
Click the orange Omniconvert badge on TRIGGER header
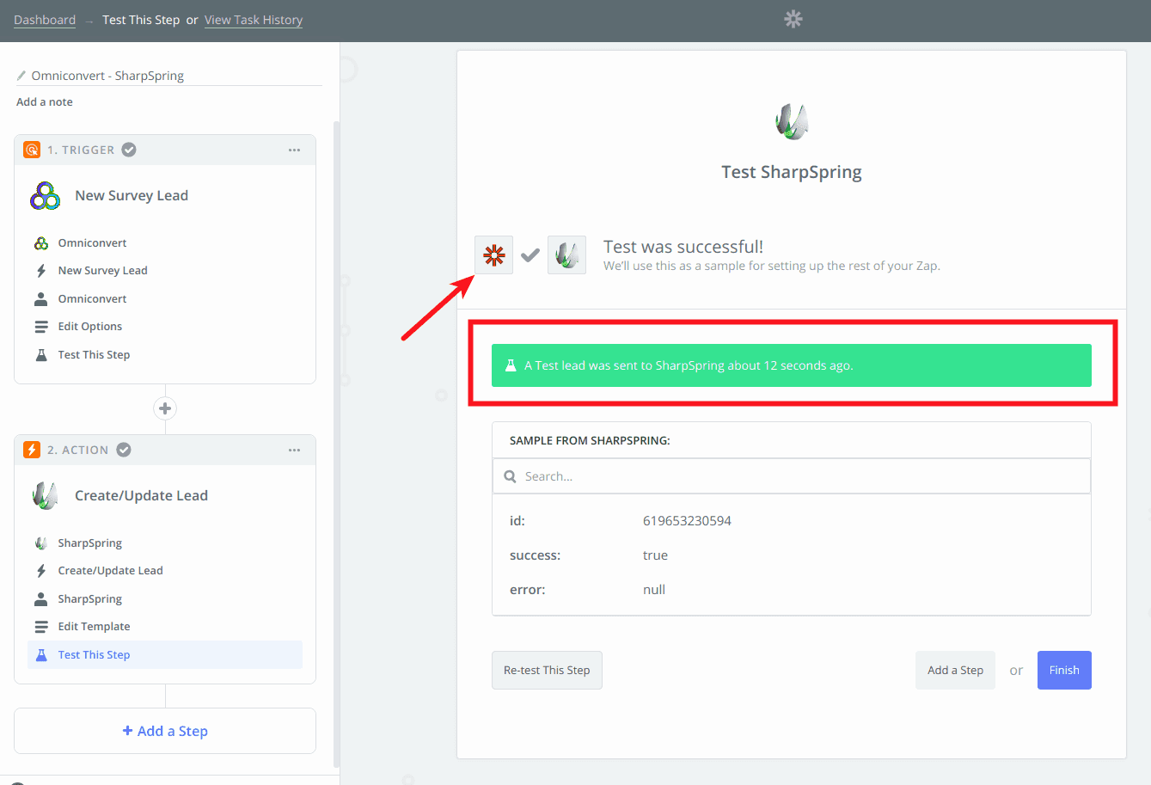(31, 149)
